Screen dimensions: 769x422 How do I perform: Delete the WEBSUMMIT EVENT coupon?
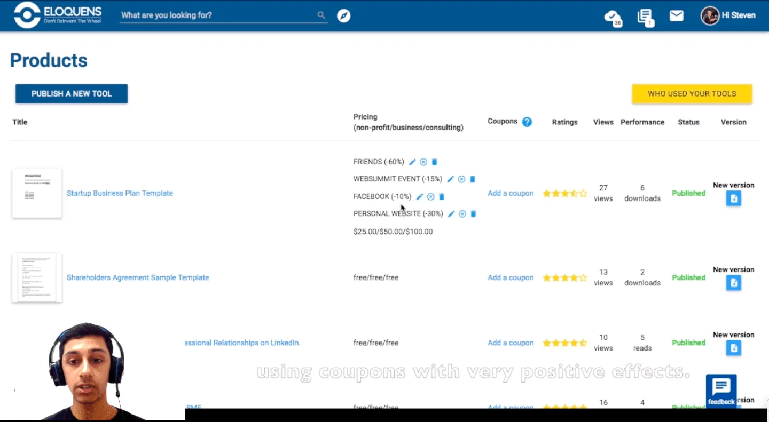(x=472, y=179)
